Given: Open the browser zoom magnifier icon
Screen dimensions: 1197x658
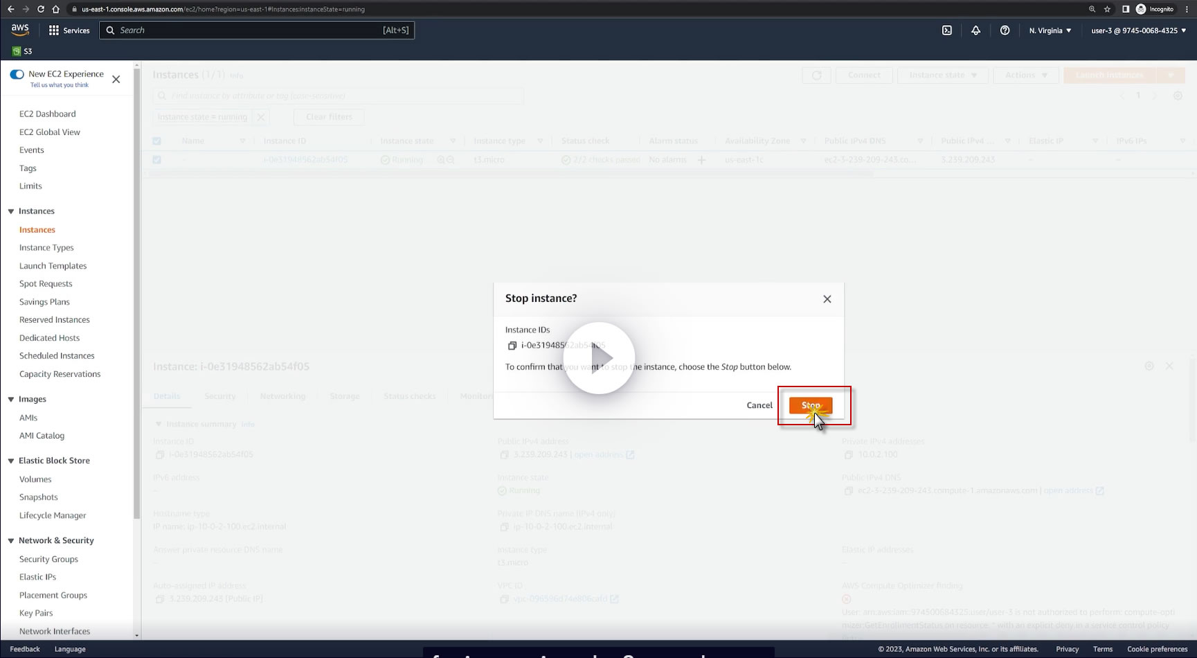Looking at the screenshot, I should (x=1092, y=9).
